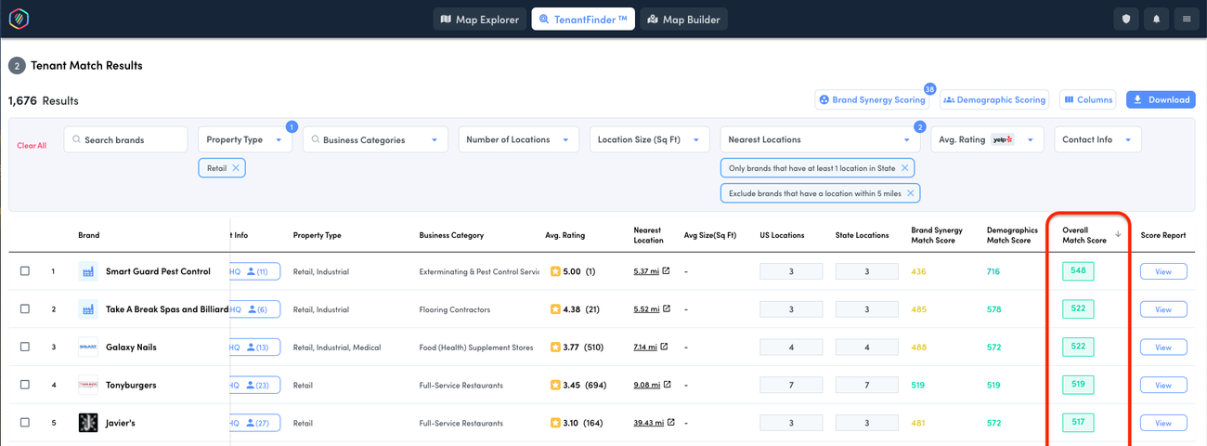Open contacts (27) for Javier's
Image resolution: width=1207 pixels, height=446 pixels.
click(x=257, y=423)
